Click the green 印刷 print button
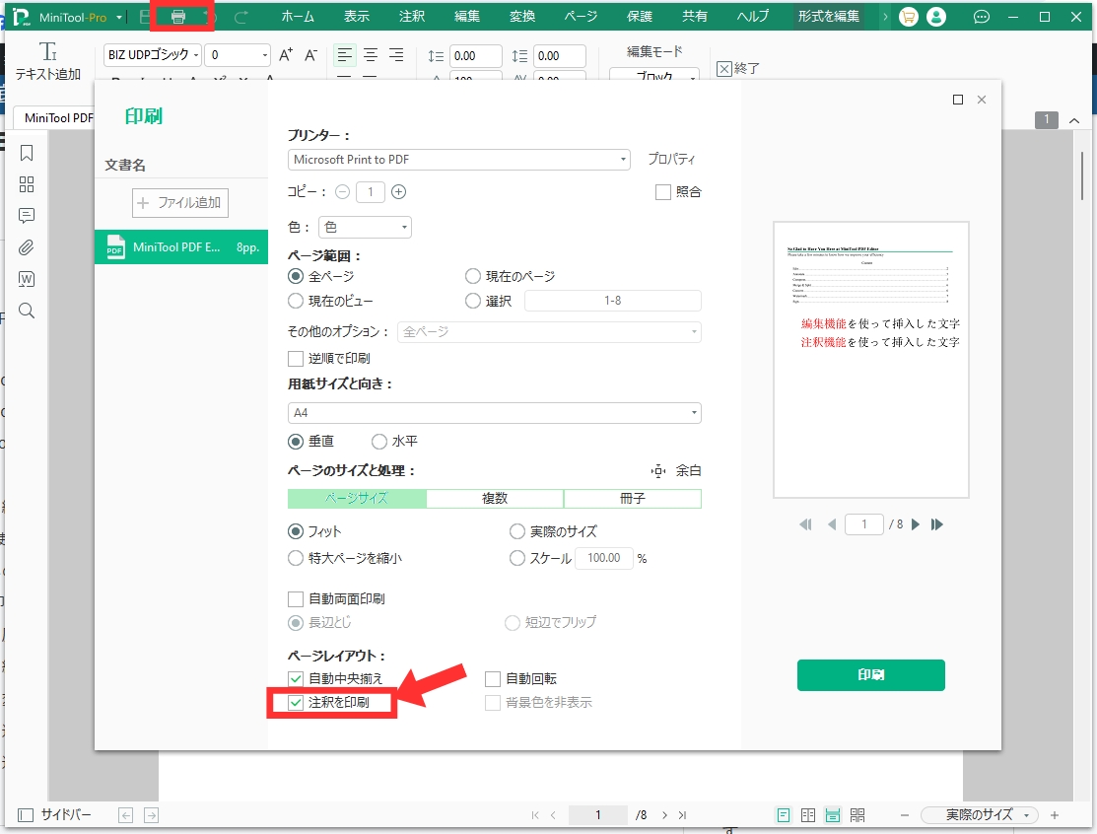Image resolution: width=1097 pixels, height=834 pixels. (x=871, y=675)
